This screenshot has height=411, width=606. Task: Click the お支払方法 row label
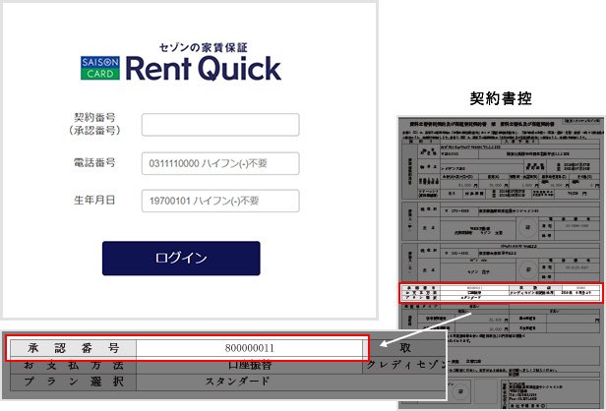tap(73, 365)
